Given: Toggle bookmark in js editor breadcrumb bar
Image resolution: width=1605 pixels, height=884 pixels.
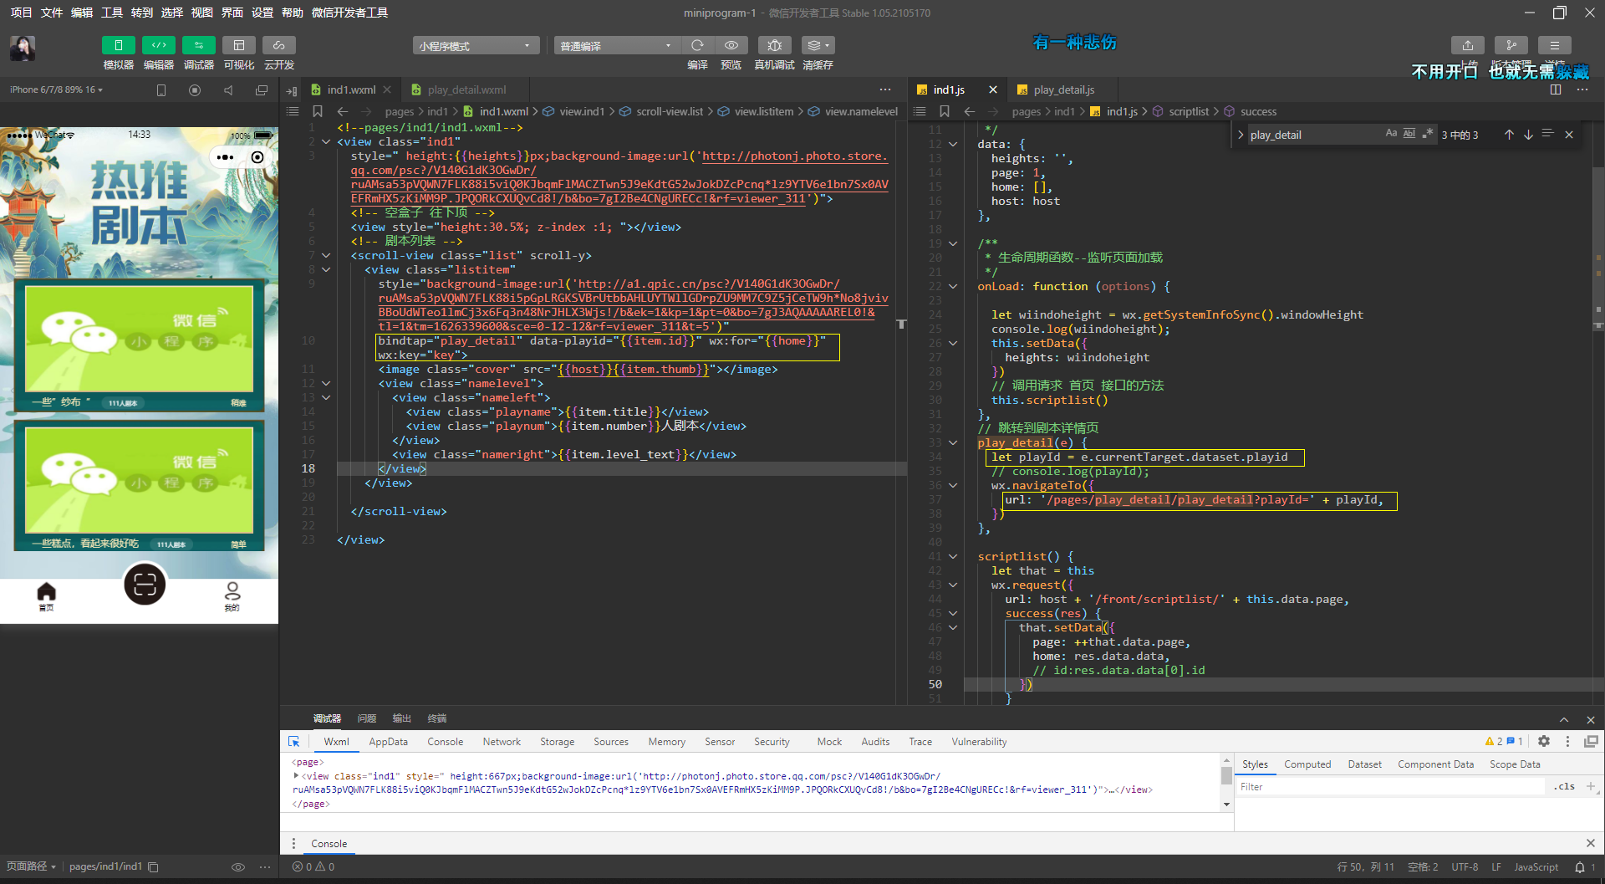Looking at the screenshot, I should pos(945,111).
